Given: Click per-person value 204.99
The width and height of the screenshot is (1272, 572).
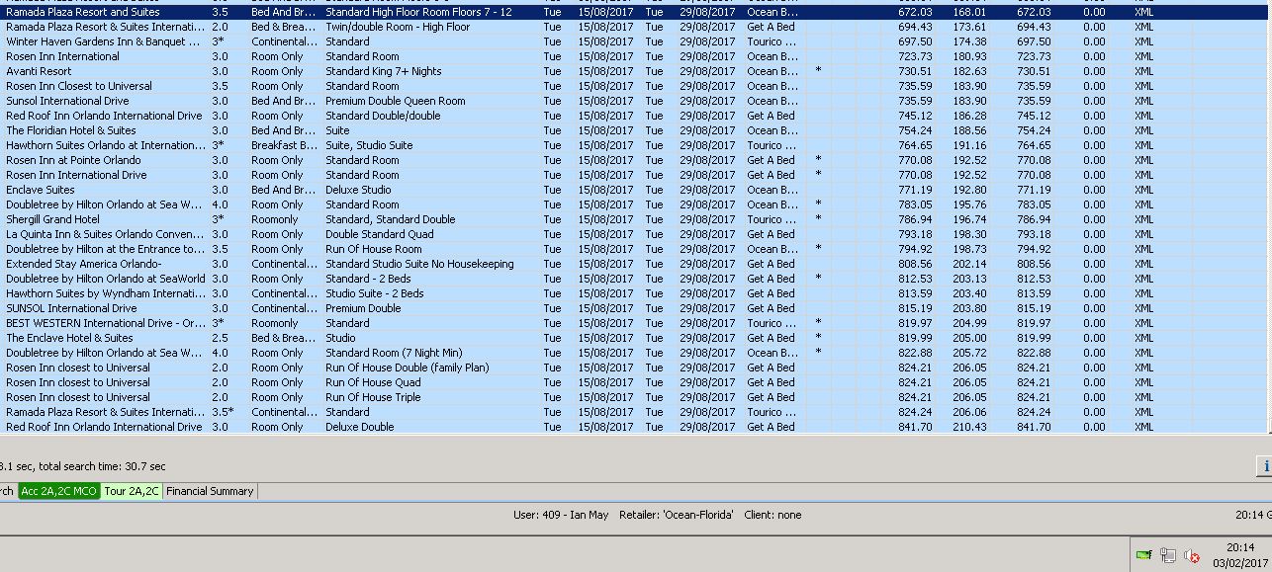Looking at the screenshot, I should coord(969,323).
